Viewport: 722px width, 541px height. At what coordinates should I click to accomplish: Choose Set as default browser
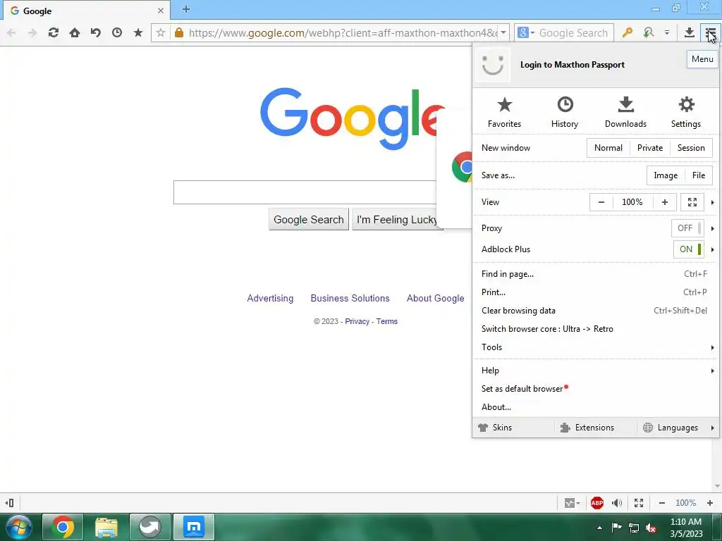coord(596,389)
